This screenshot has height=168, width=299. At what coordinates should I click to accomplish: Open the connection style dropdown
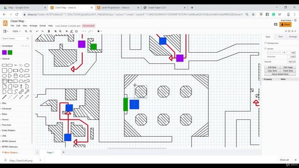coord(84,31)
